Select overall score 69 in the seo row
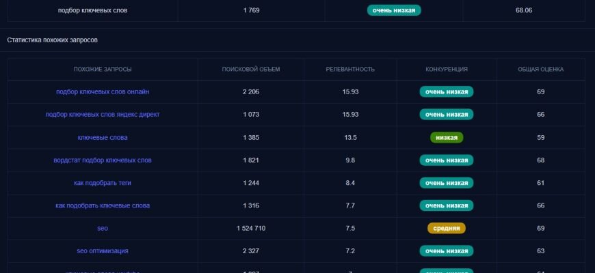 [541, 229]
